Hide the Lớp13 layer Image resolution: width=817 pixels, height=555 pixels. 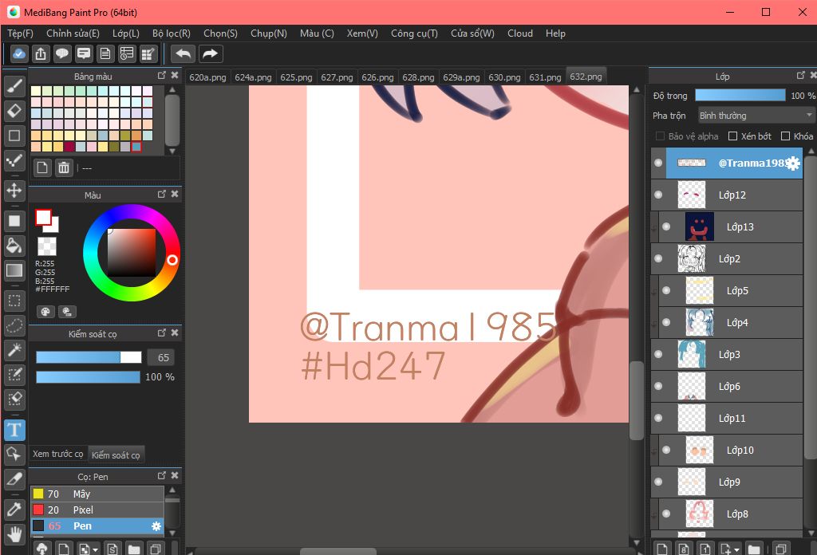click(666, 226)
